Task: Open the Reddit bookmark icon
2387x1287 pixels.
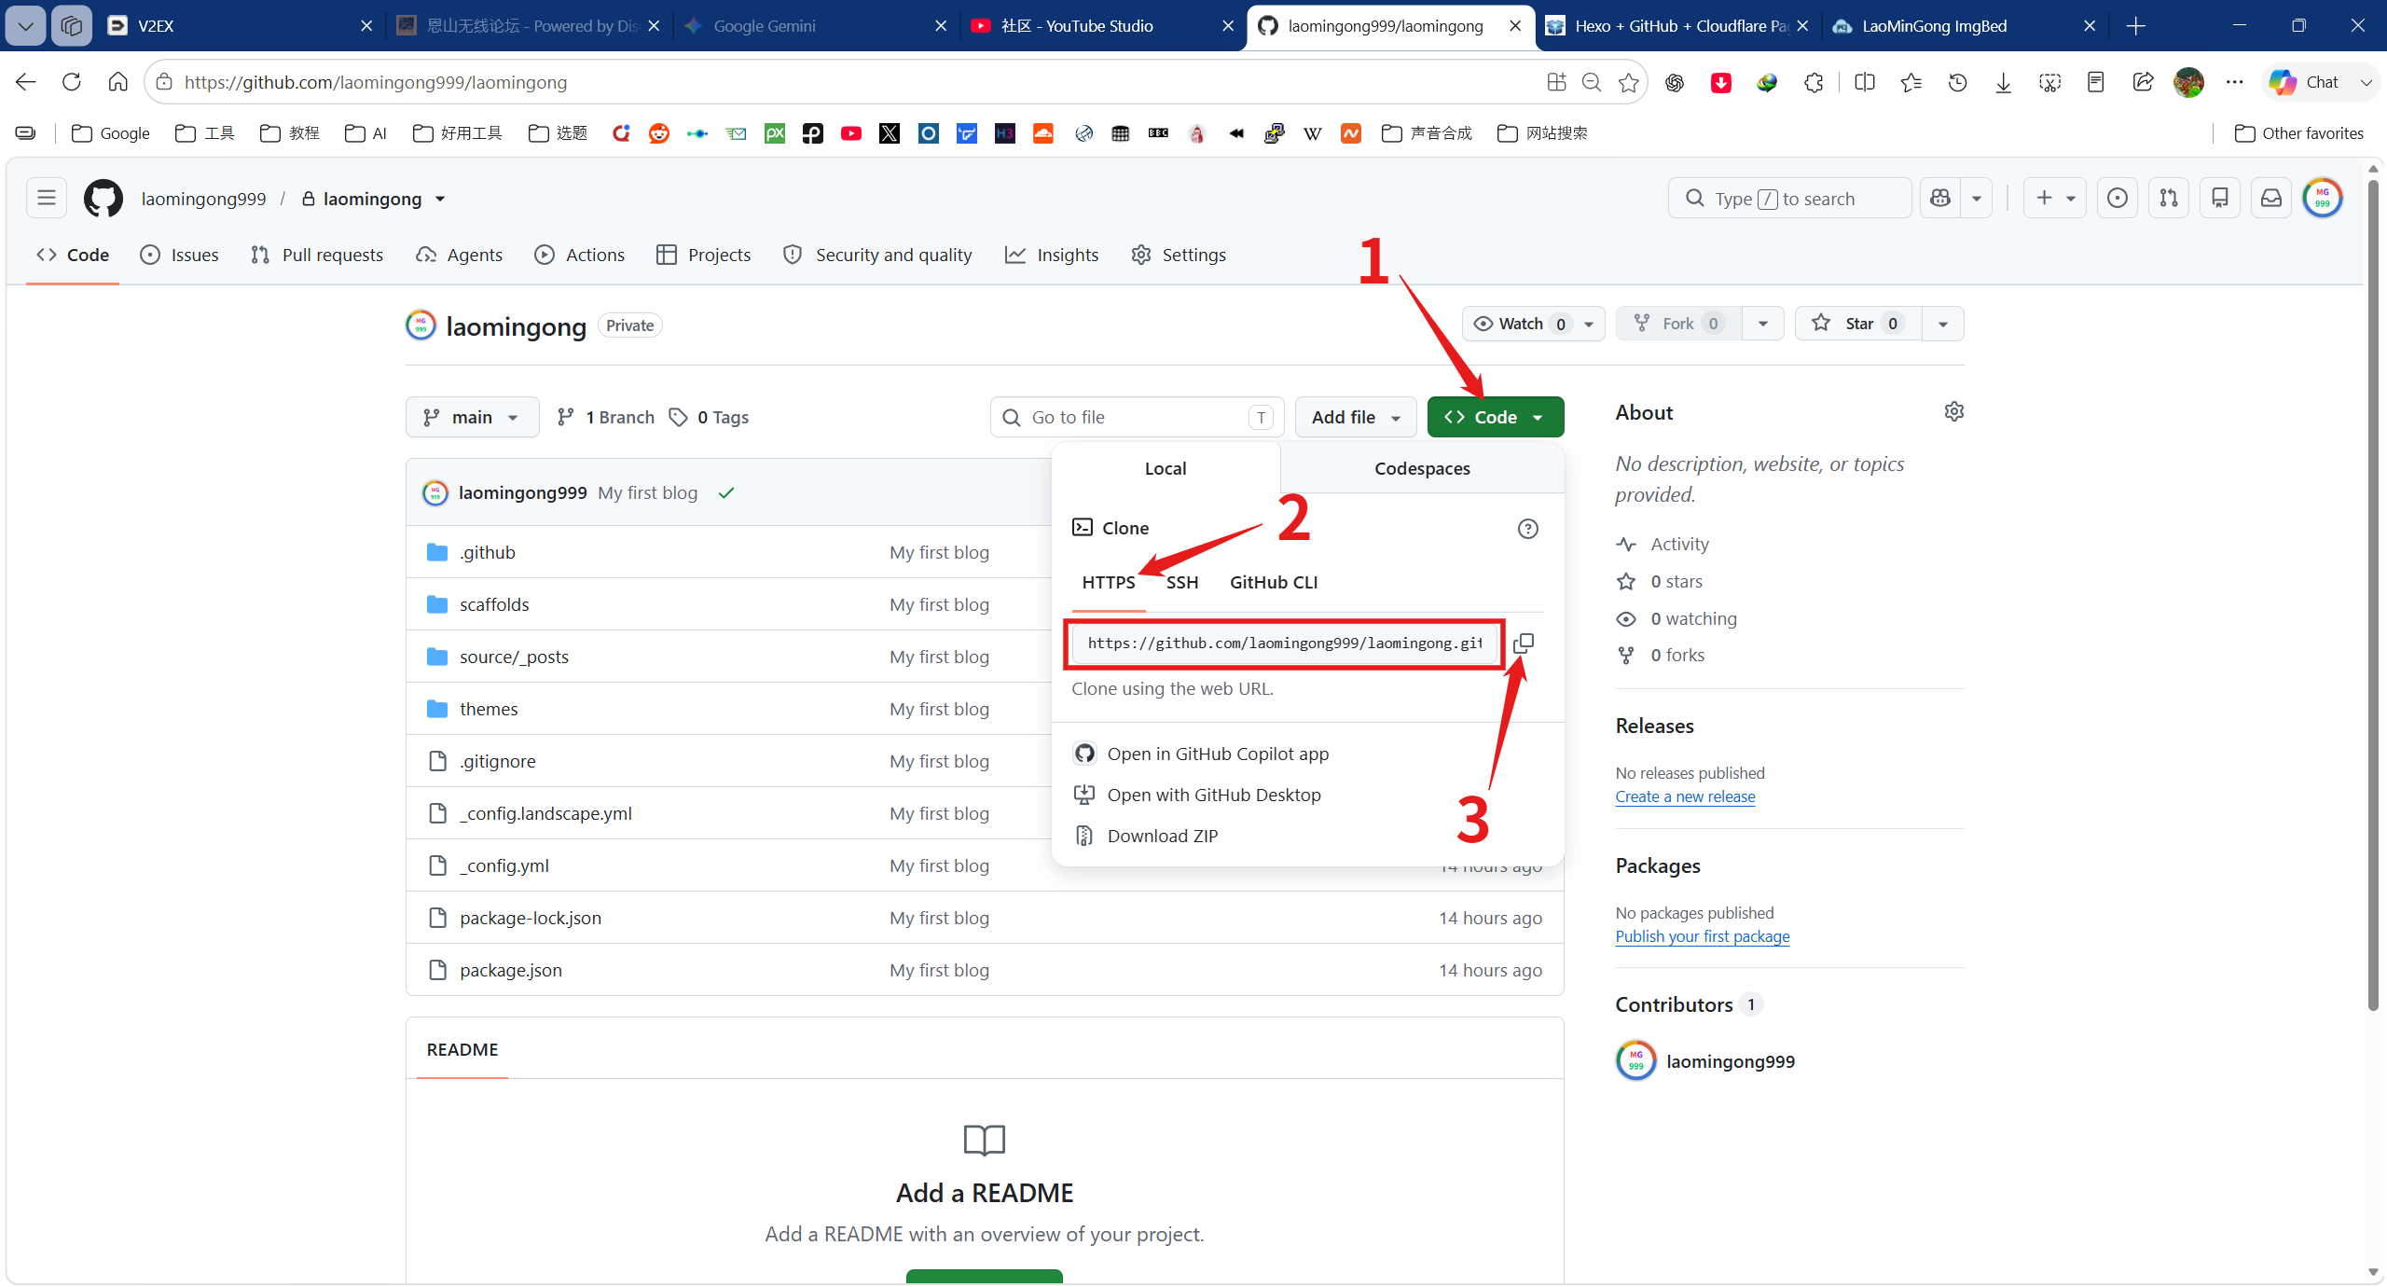Action: click(x=659, y=133)
